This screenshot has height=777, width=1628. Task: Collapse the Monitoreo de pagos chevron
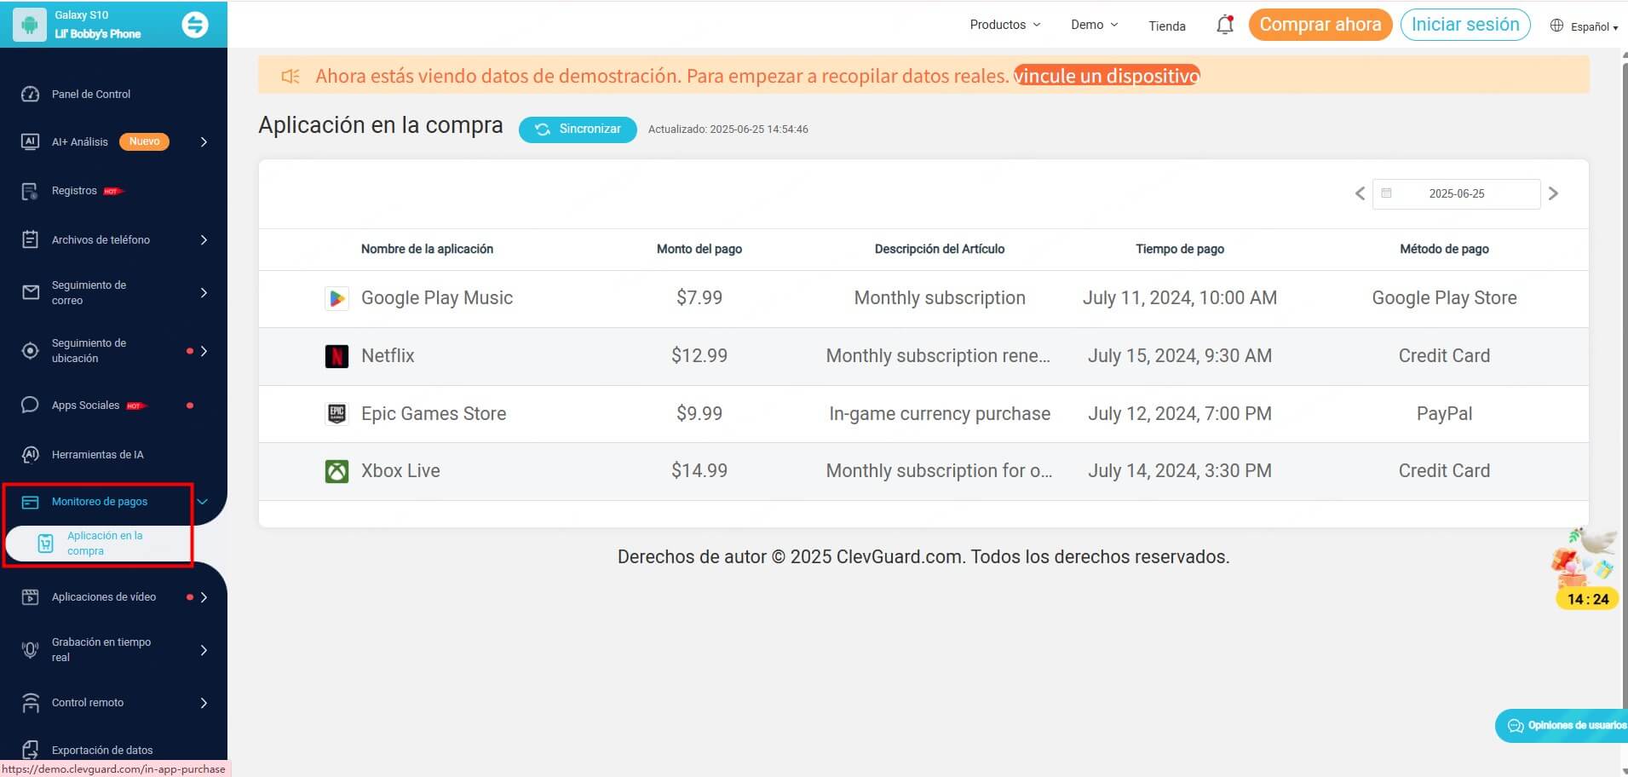pos(203,502)
